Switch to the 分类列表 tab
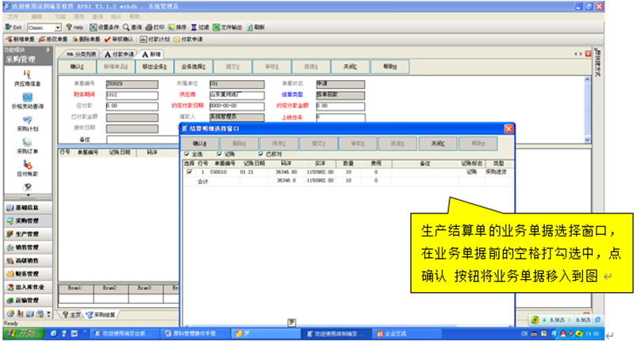 pos(81,53)
